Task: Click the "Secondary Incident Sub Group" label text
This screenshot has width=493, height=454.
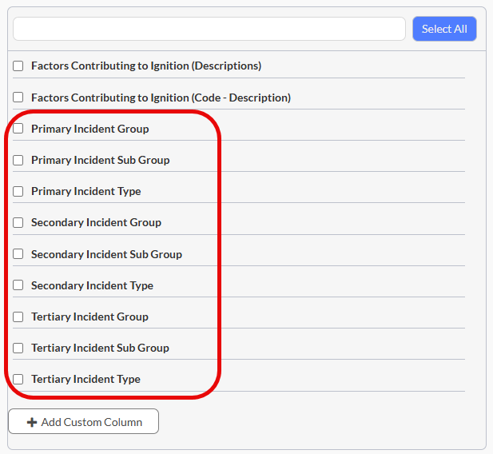Action: click(x=106, y=254)
